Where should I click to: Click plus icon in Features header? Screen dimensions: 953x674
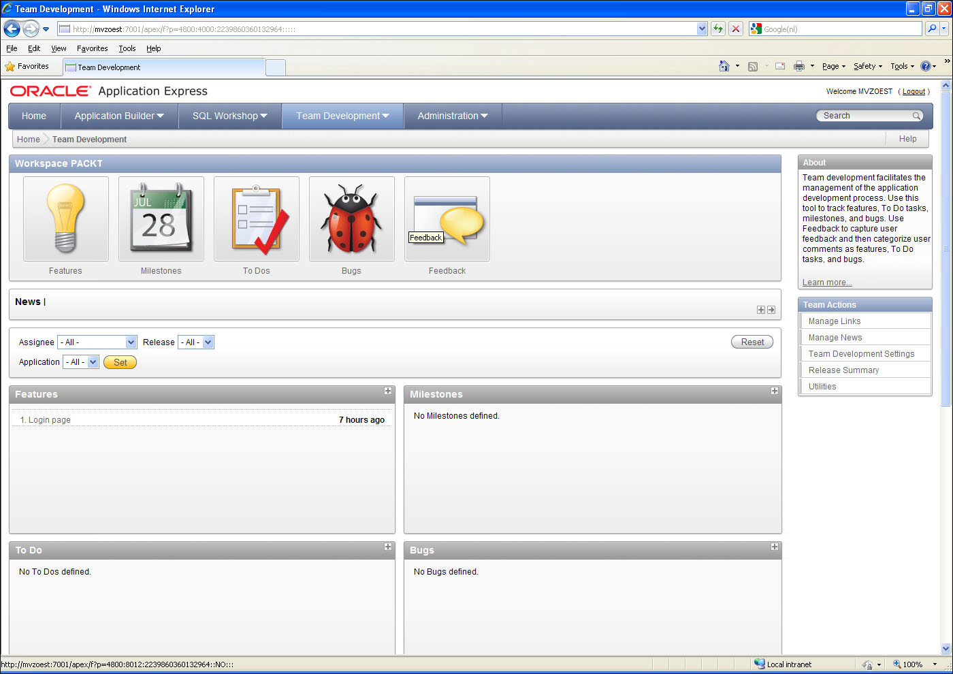click(388, 391)
